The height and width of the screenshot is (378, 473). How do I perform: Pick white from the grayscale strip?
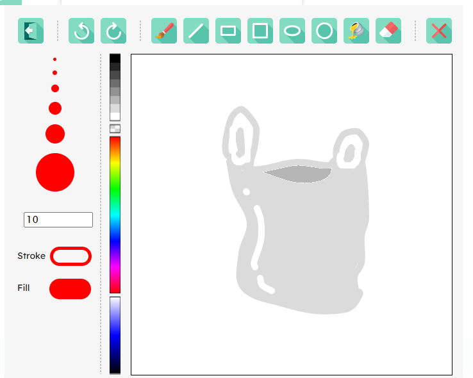point(115,117)
